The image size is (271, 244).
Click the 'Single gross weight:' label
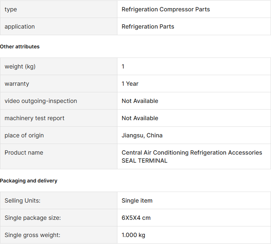(x=32, y=235)
